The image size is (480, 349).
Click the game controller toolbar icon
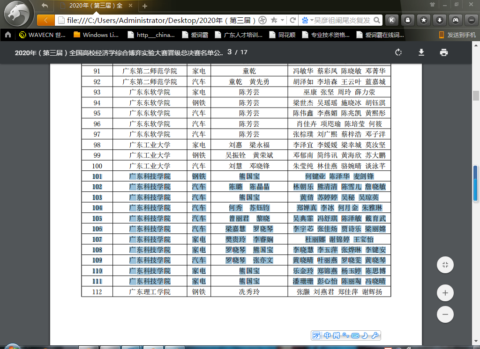pos(456,20)
